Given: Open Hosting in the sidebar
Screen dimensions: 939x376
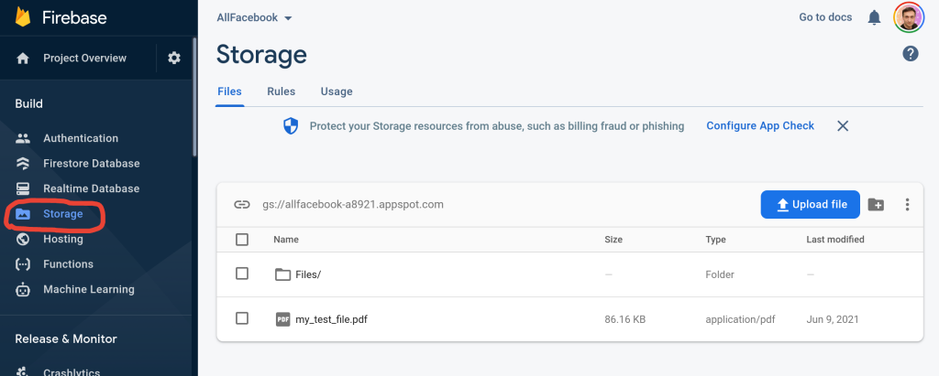Looking at the screenshot, I should tap(63, 239).
